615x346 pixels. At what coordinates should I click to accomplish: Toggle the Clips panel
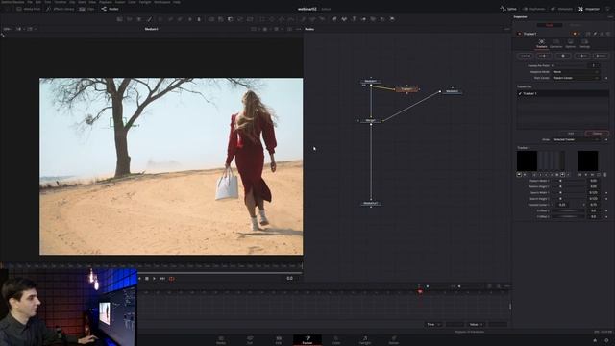coord(86,9)
